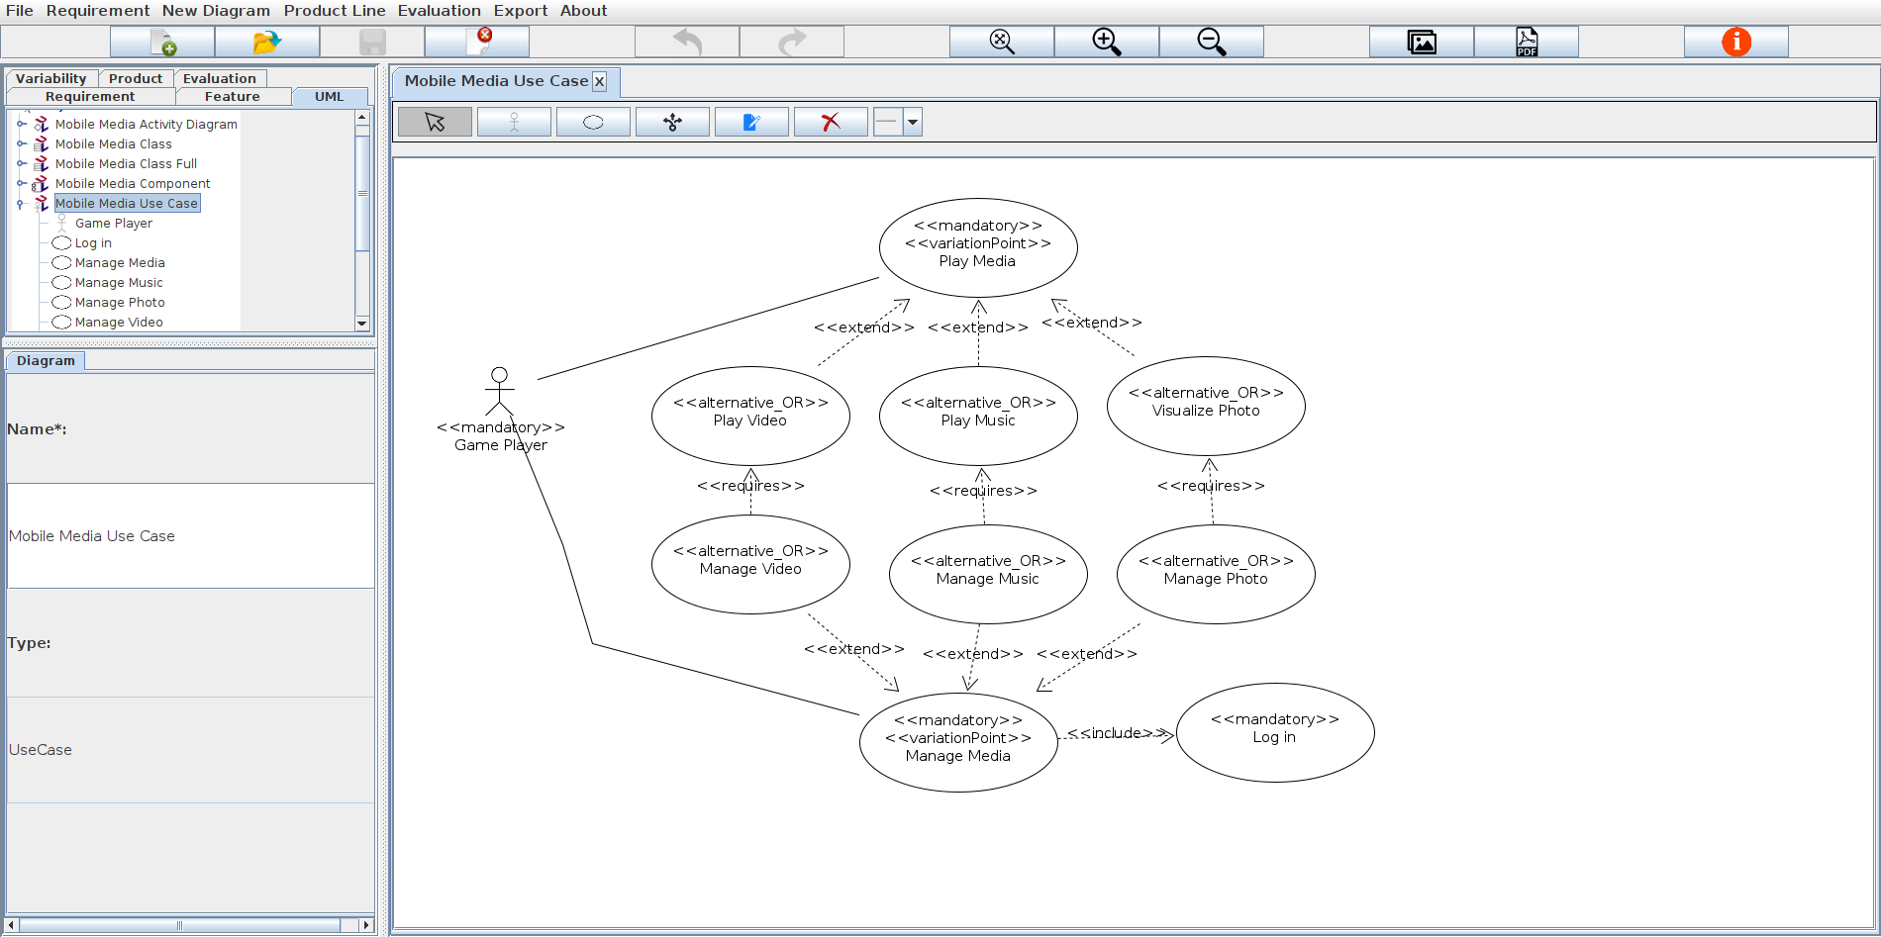
Task: Zoom out of the diagram
Action: [1211, 42]
